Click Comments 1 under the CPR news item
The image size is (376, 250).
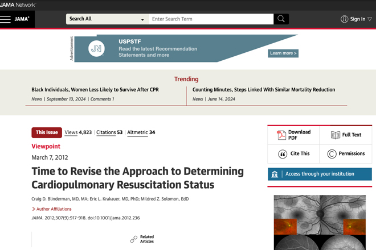click(x=102, y=99)
